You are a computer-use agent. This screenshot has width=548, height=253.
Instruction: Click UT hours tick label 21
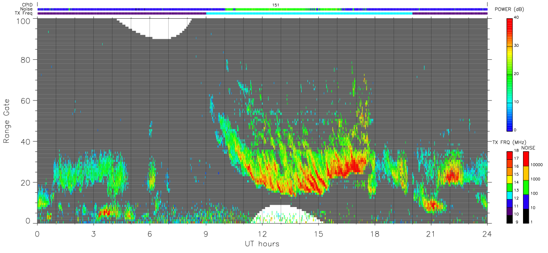click(431, 233)
